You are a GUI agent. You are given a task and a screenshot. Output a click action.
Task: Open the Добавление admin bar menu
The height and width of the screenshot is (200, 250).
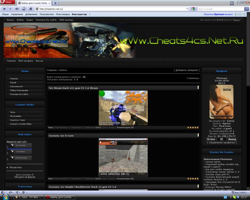point(31,14)
